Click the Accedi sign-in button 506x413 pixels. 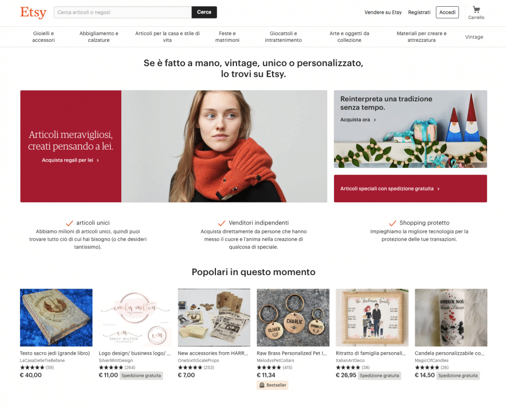[x=447, y=12]
